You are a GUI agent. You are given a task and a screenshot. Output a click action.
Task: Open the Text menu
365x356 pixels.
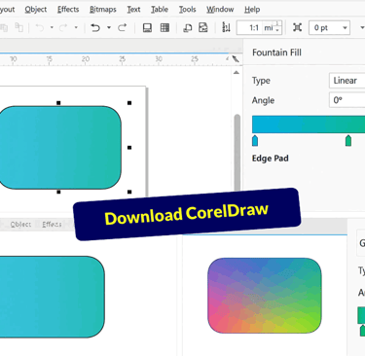click(133, 10)
